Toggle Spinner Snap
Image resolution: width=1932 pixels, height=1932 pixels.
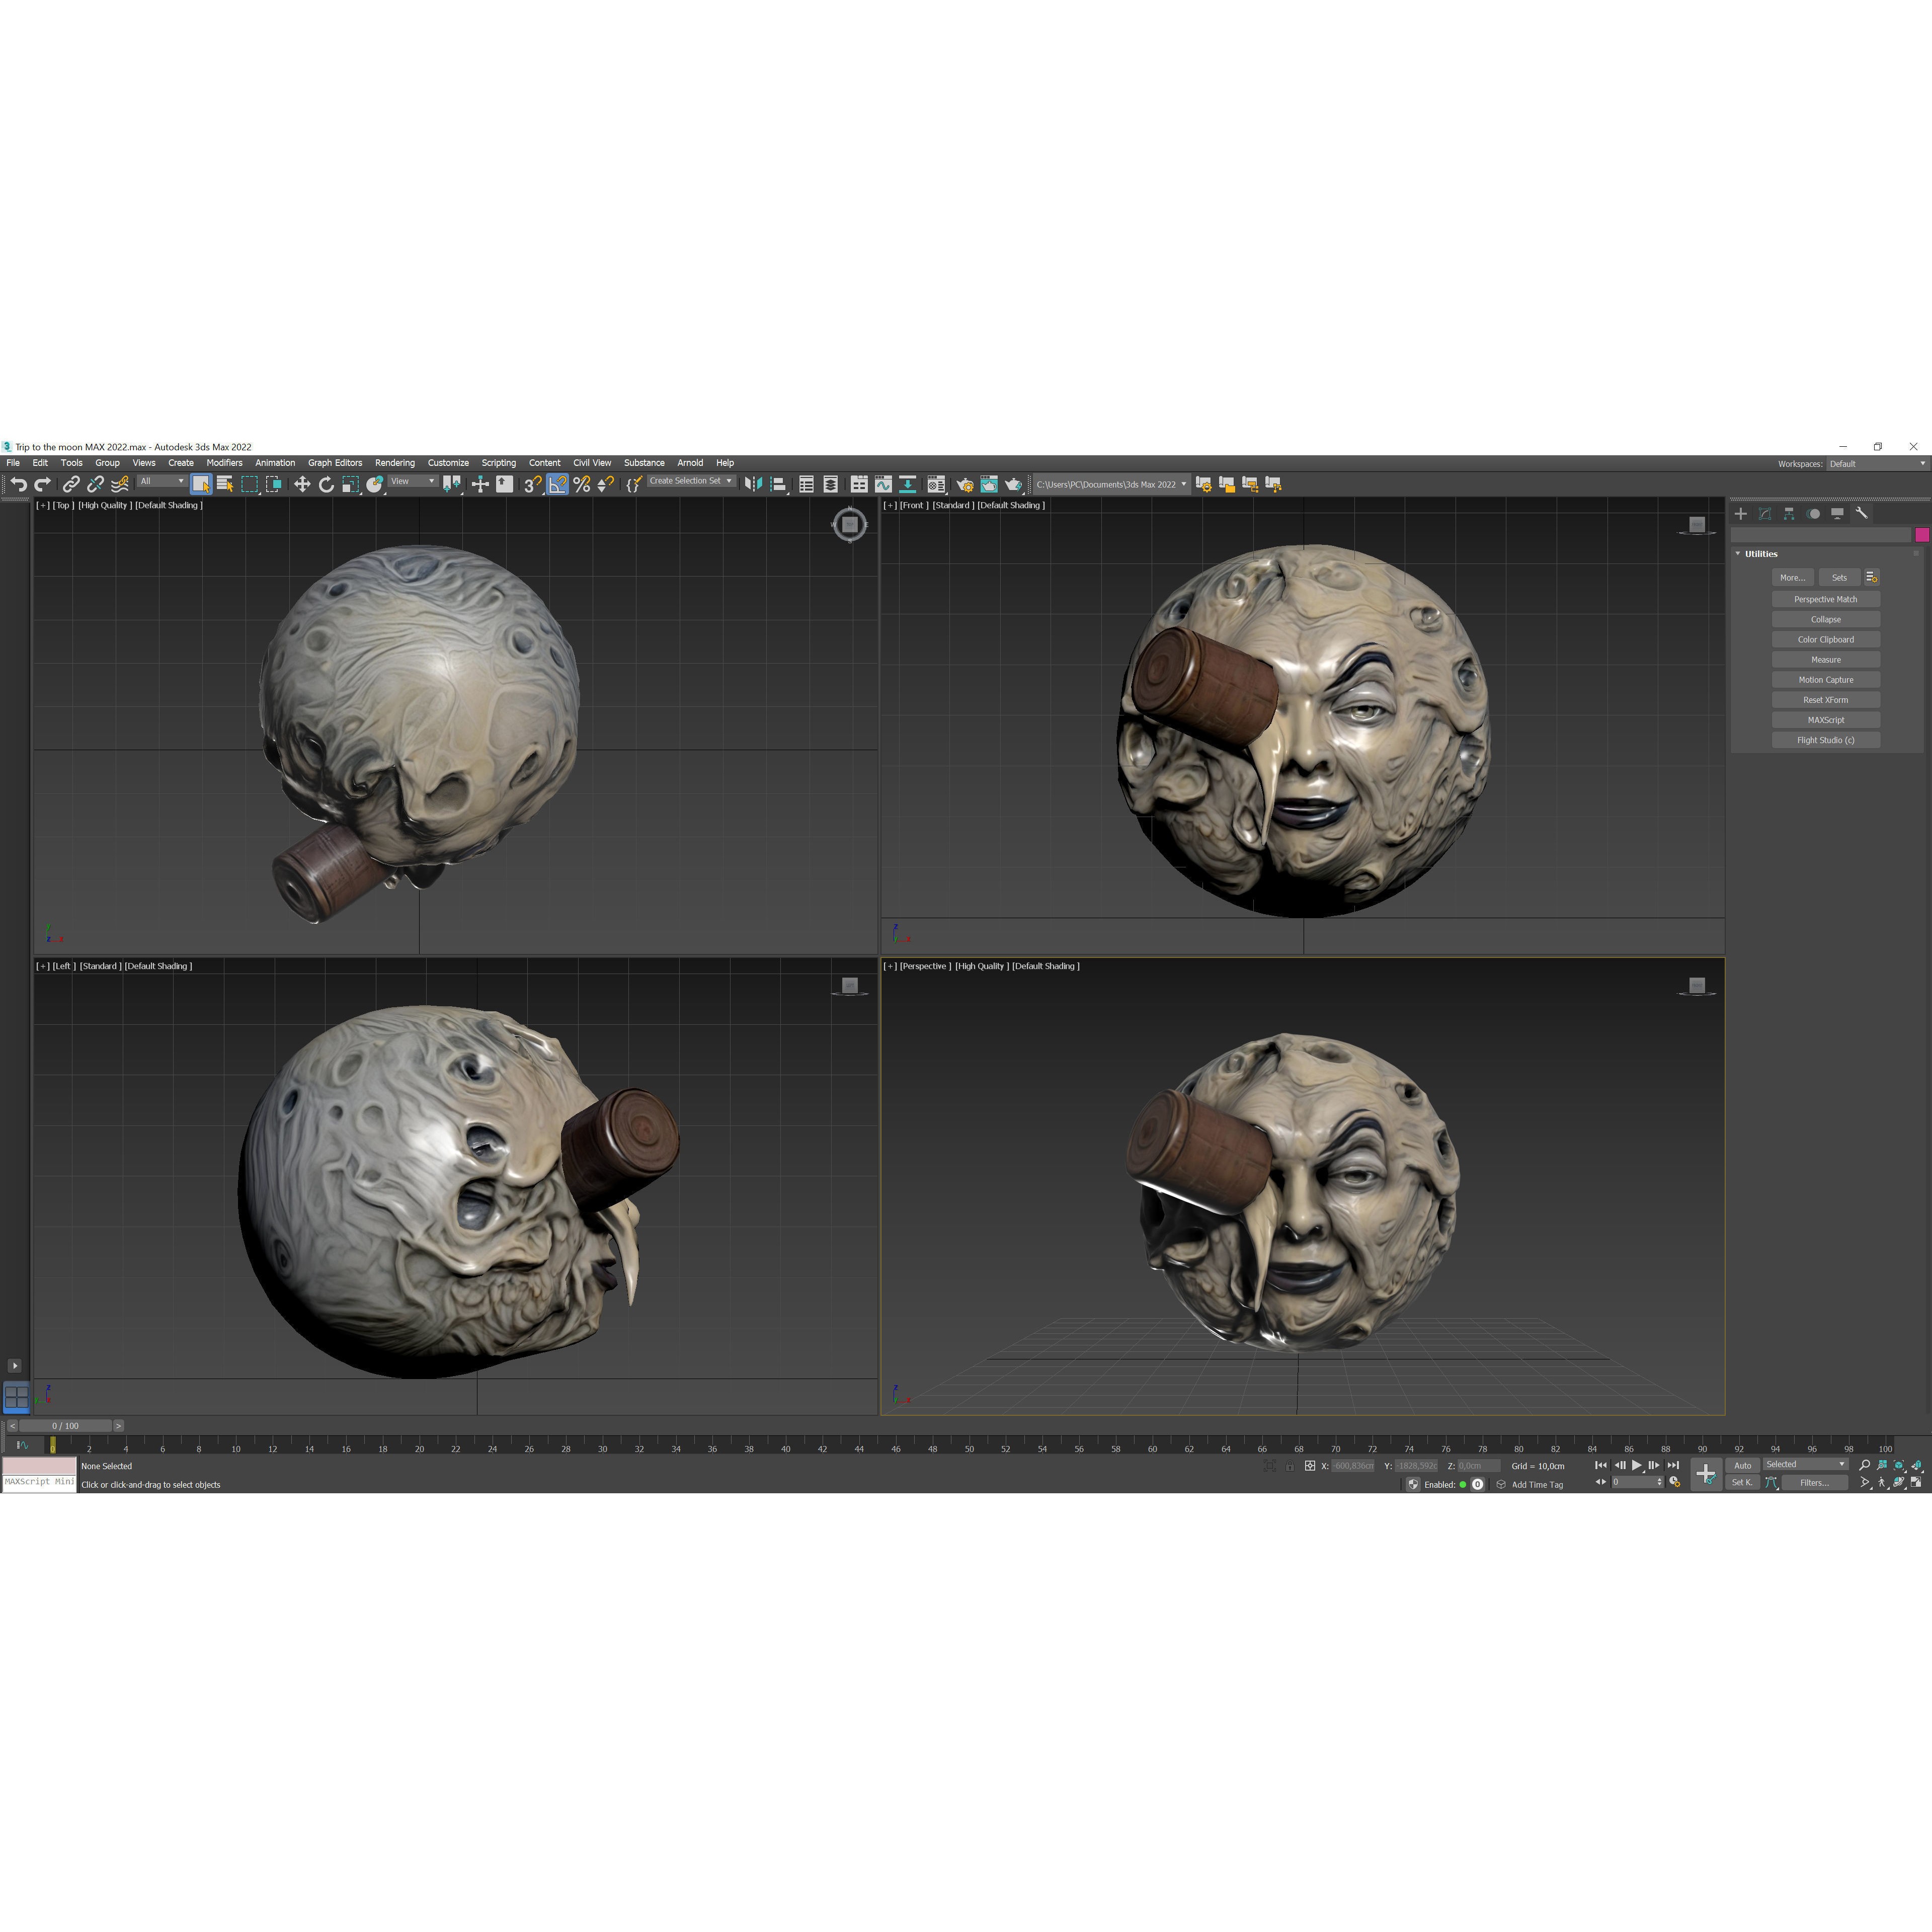point(606,485)
